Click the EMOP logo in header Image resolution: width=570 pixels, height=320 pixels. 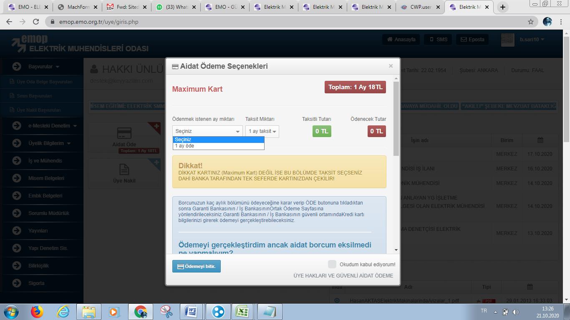coord(79,44)
